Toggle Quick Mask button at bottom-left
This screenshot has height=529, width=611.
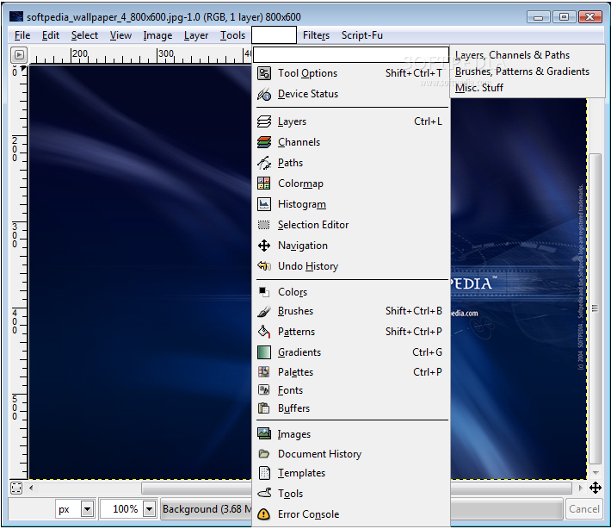(x=16, y=488)
